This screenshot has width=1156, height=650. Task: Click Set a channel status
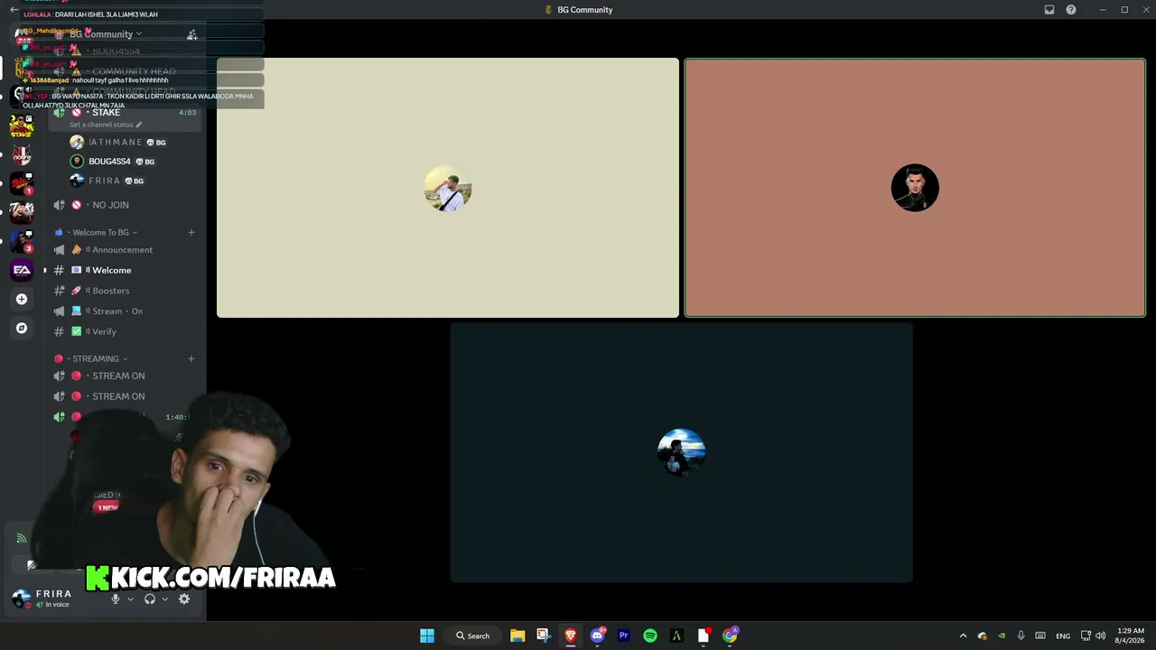(x=101, y=125)
